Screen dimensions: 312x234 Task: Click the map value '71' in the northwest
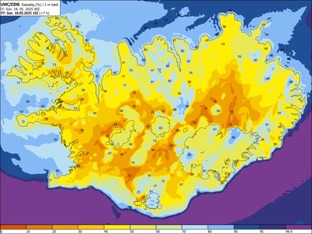point(125,85)
